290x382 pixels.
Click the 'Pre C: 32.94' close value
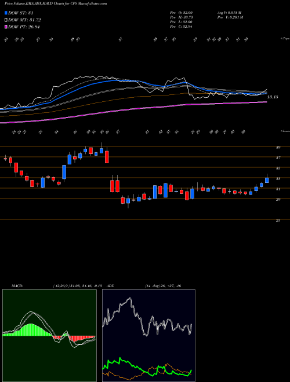[182, 27]
